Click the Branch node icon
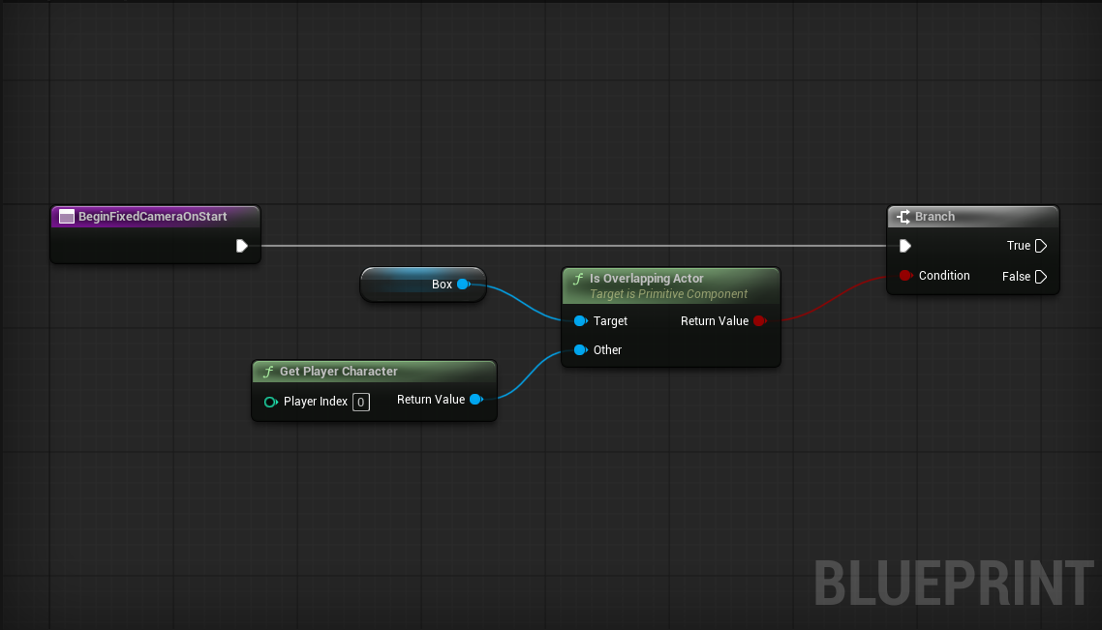Screen dimensions: 1102x630 tap(903, 217)
